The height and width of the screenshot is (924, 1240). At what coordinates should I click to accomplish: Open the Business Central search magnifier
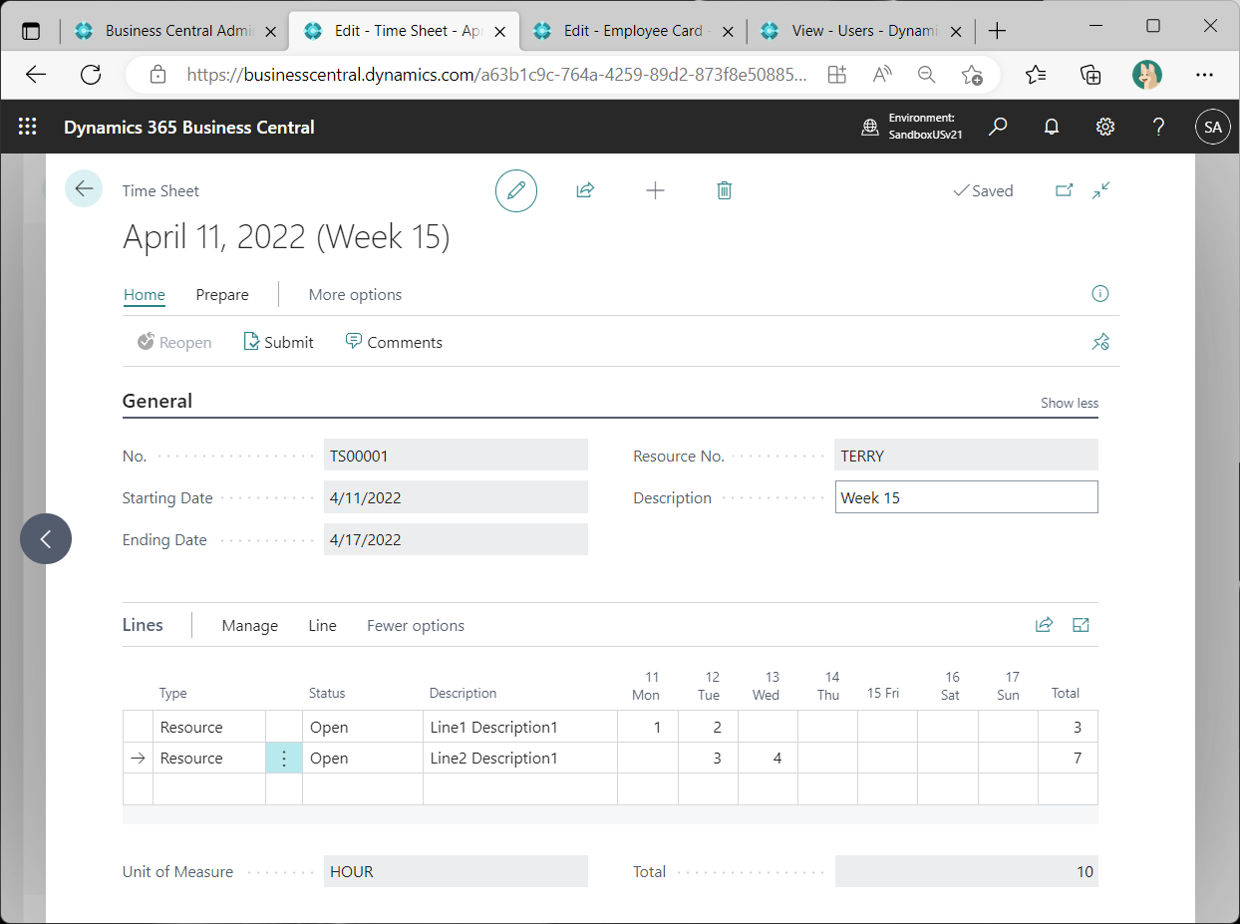998,127
